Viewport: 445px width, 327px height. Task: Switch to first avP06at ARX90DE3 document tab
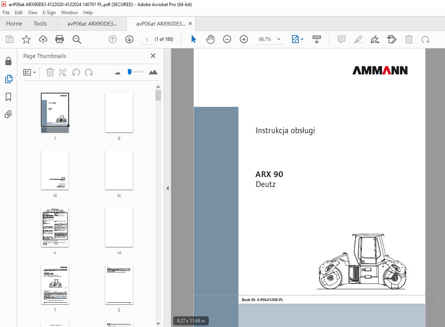pos(92,24)
